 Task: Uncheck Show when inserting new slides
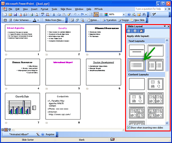click(x=129, y=128)
